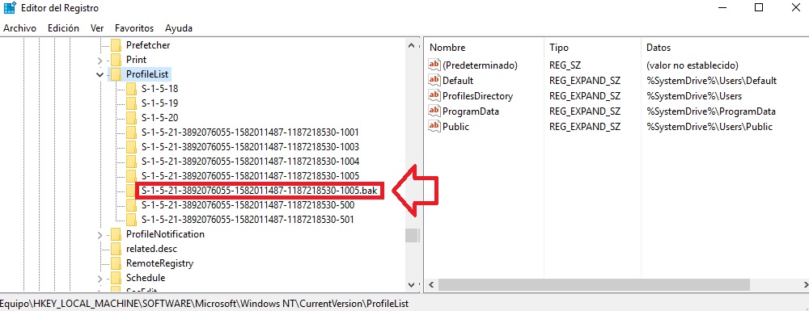Click the registry path in status bar
The width and height of the screenshot is (809, 311).
[x=205, y=304]
